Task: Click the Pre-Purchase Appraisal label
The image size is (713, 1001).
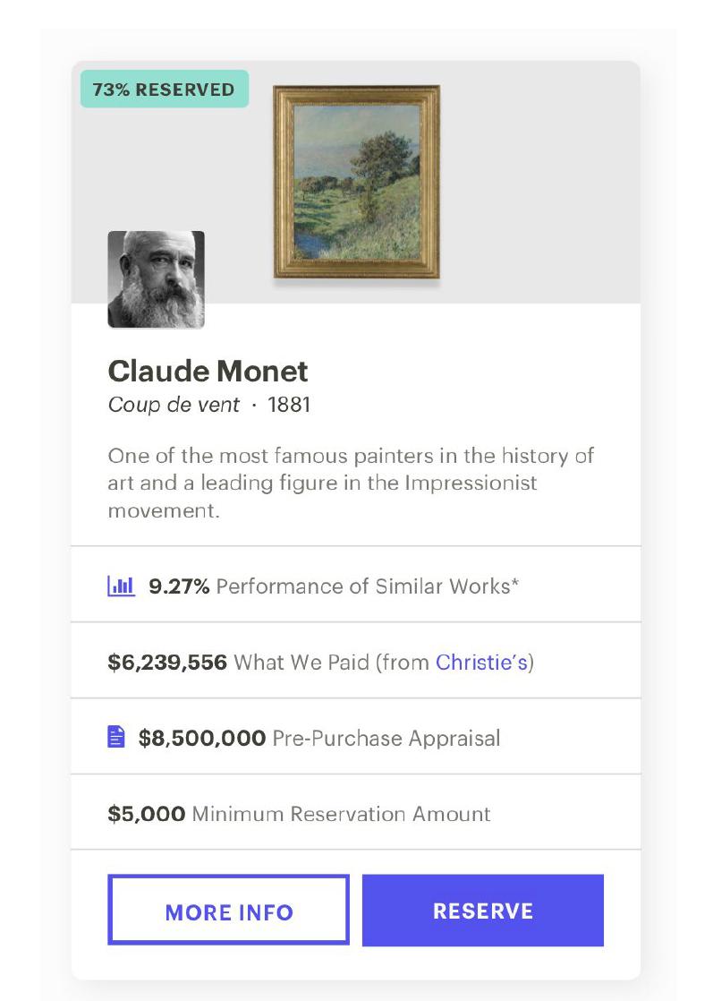Action: coord(386,739)
